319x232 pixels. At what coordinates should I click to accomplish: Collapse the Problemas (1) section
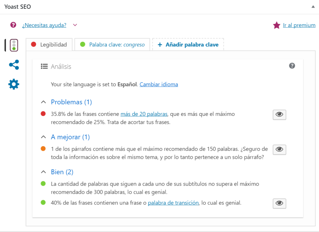(x=43, y=102)
